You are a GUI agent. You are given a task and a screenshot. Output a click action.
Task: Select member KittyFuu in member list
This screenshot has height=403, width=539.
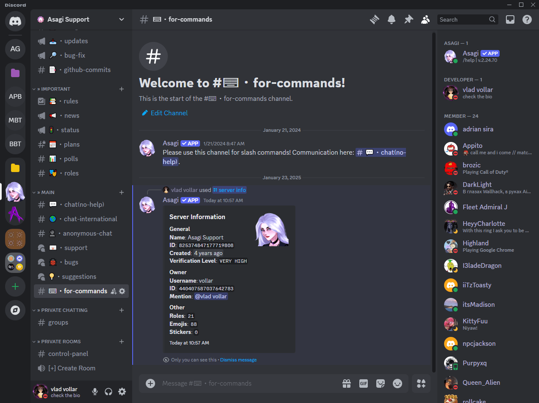pyautogui.click(x=486, y=324)
